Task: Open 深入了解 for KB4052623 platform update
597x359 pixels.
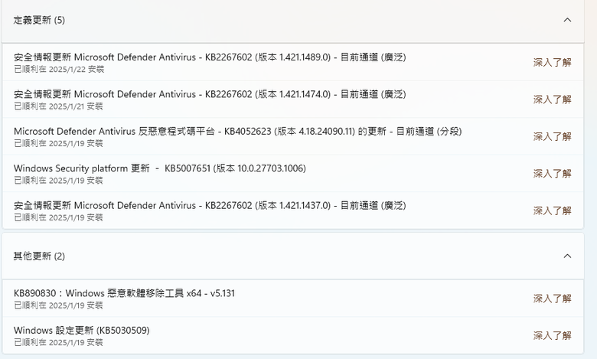Action: pyautogui.click(x=552, y=136)
